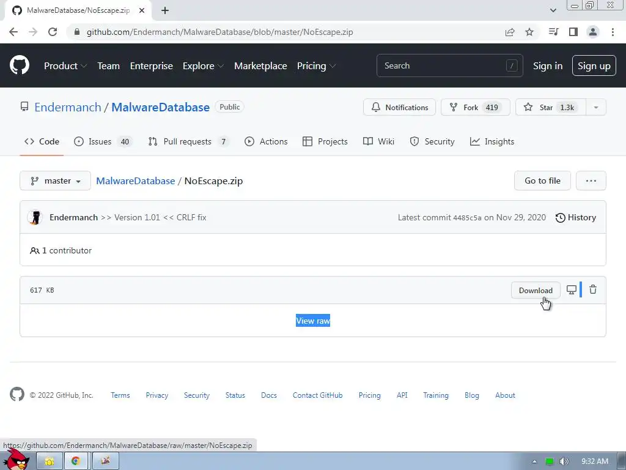Close the MalwareDatabase/NoEscape.zip tab
Viewport: 626px width, 470px height.
pyautogui.click(x=142, y=10)
